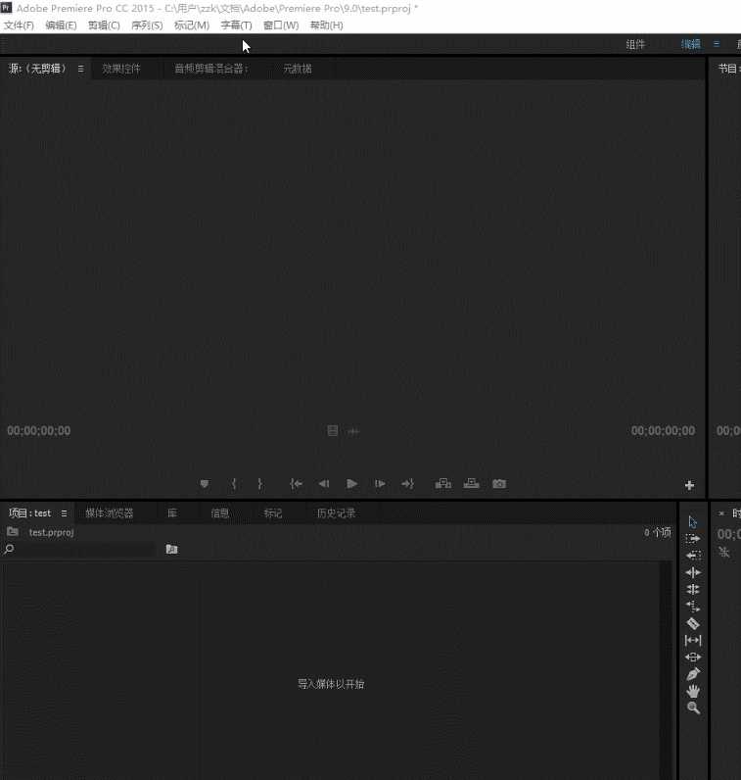
Task: Click the Project panel vertical scrollbar
Action: pyautogui.click(x=666, y=670)
